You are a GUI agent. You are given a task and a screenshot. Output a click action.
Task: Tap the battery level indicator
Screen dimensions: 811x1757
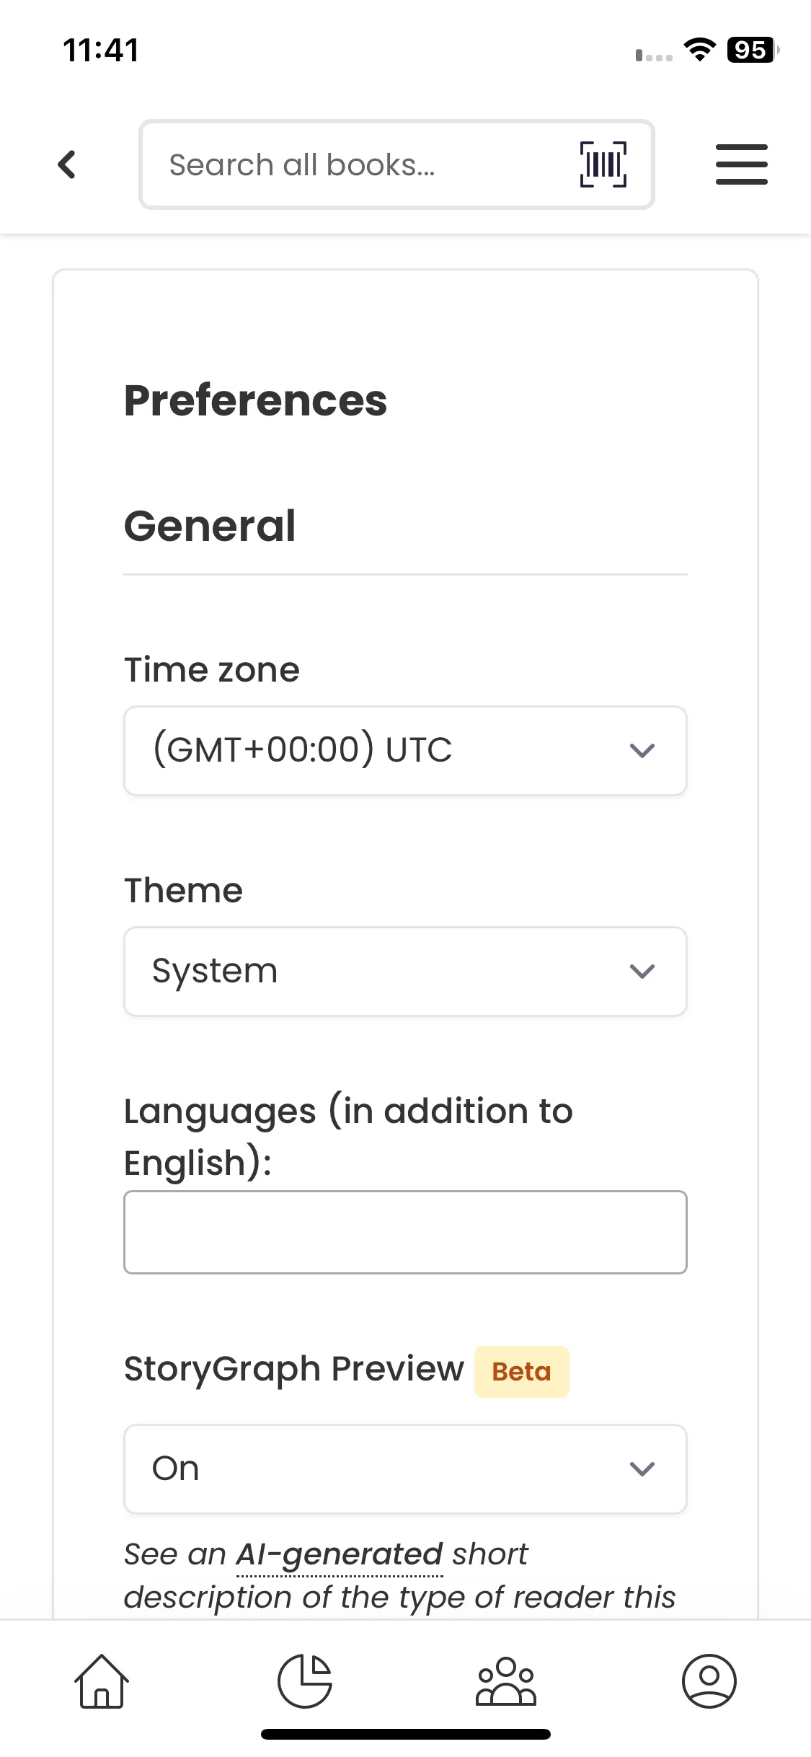tap(752, 50)
